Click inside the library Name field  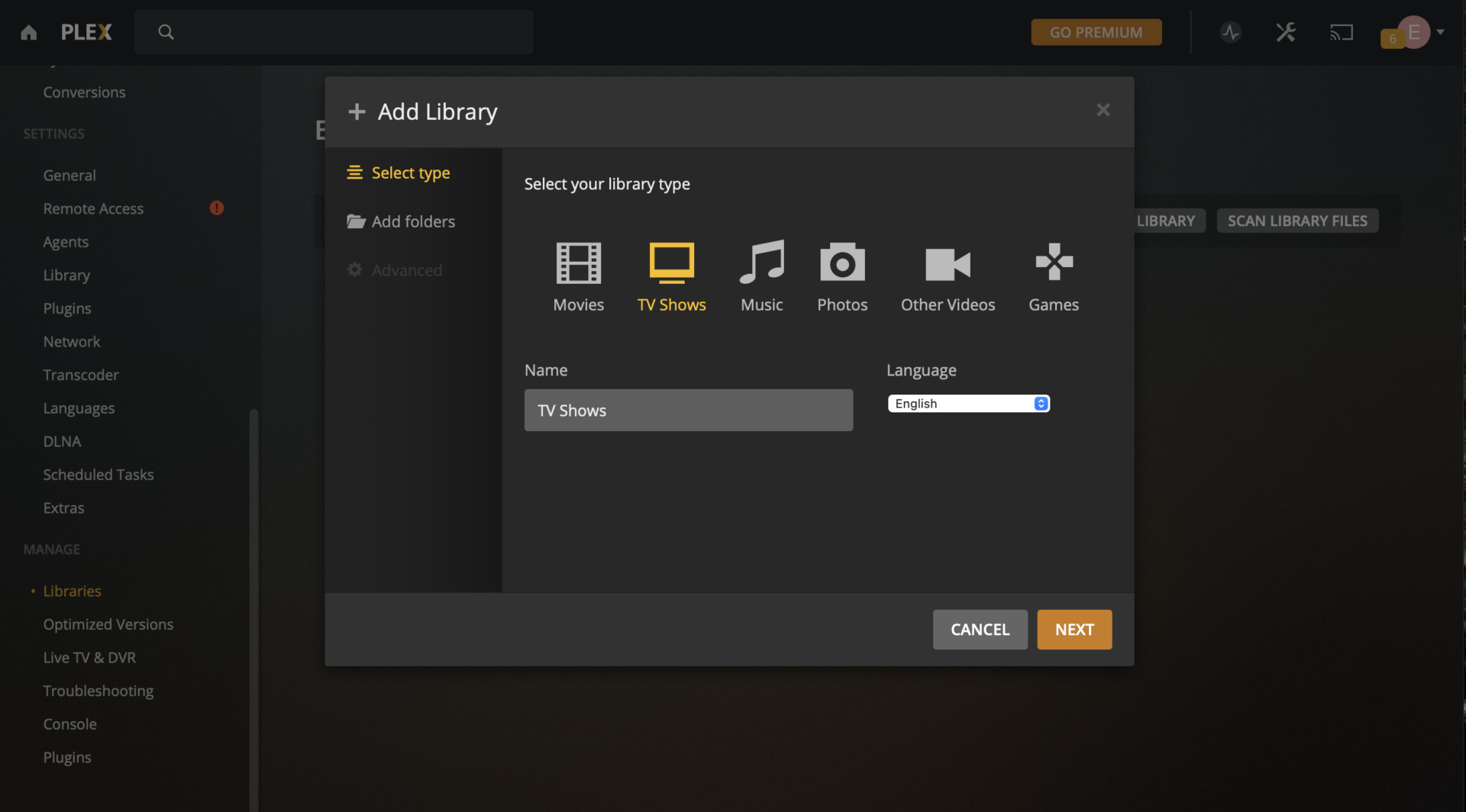pos(688,410)
